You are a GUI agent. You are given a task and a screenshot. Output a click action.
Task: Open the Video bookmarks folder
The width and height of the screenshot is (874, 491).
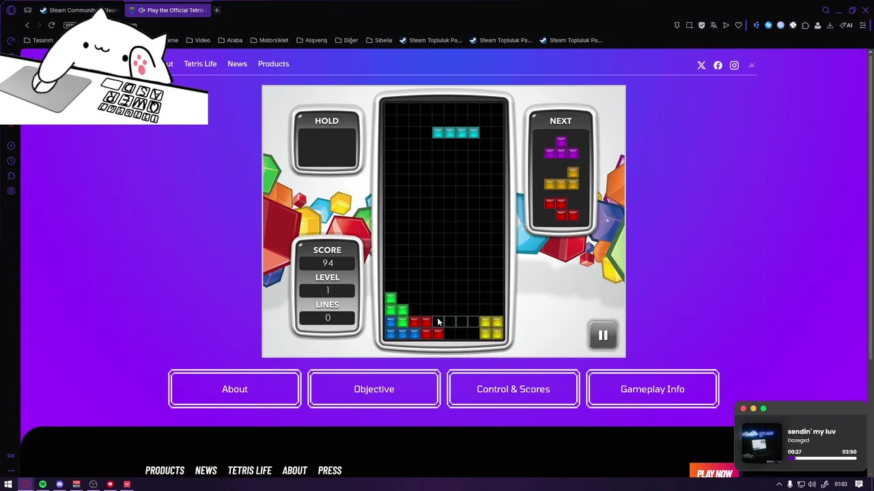click(x=198, y=40)
